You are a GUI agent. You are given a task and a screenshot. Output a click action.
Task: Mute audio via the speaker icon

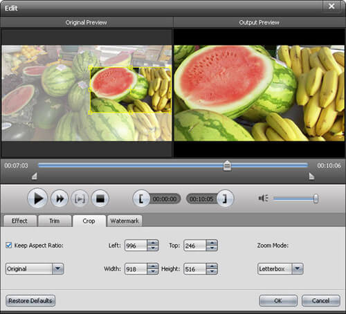(x=263, y=198)
